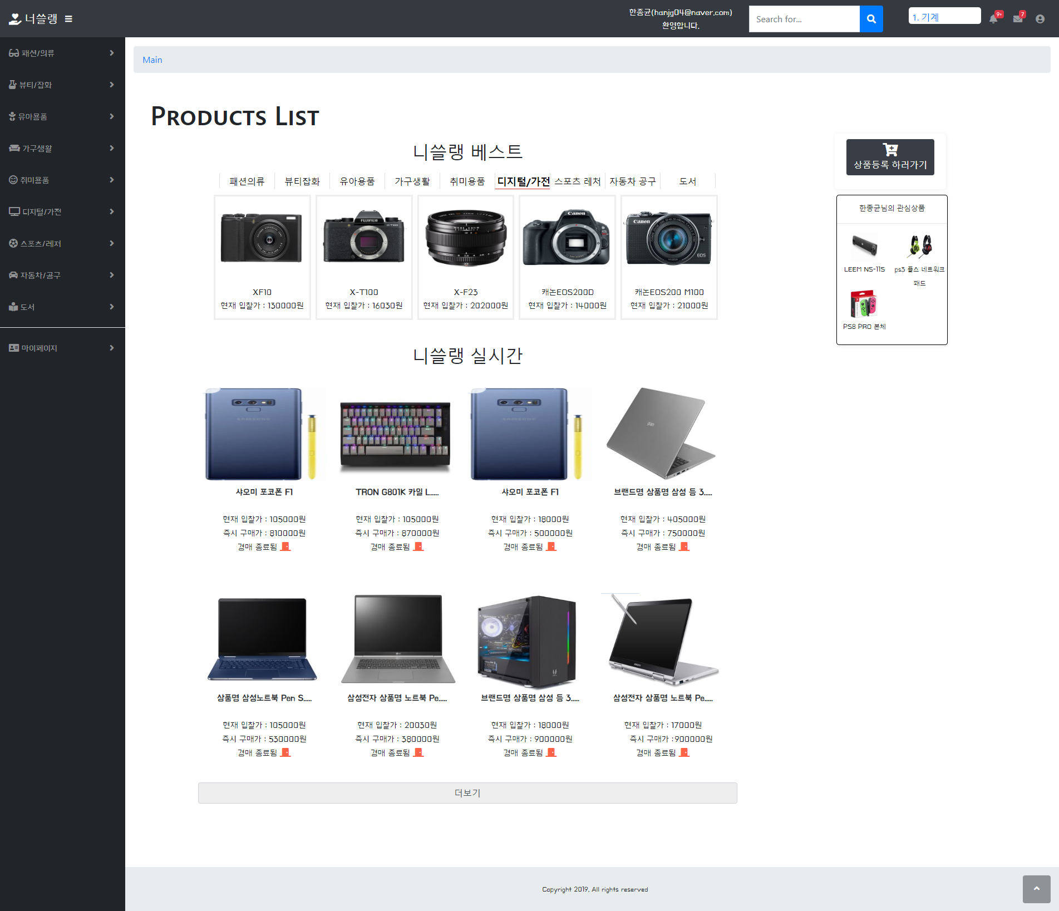Open the 캐논EOS200D product name link
Screen dimensions: 1059x911
[568, 292]
